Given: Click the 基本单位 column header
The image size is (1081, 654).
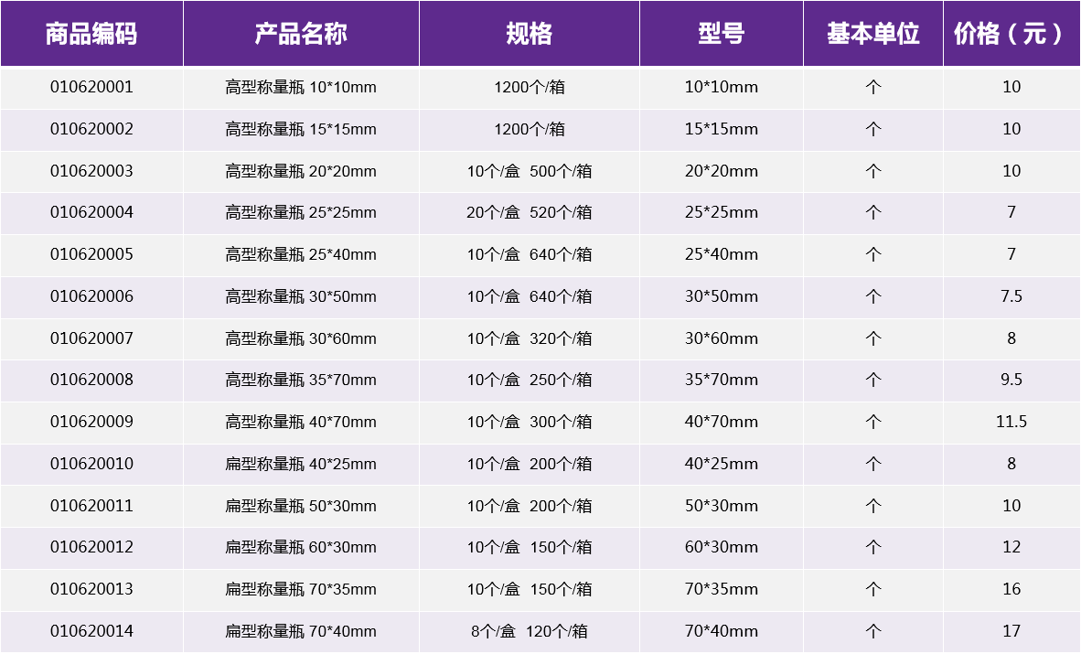Looking at the screenshot, I should click(873, 33).
